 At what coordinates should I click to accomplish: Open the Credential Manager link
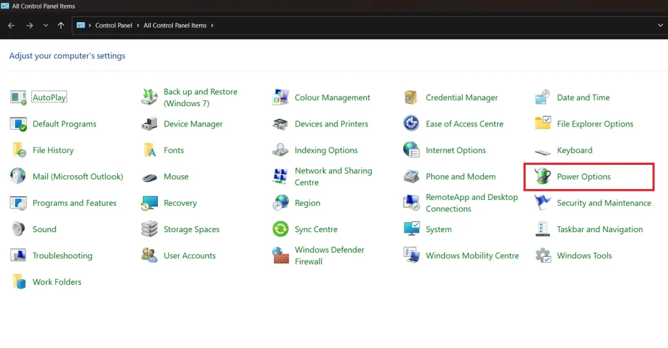coord(462,97)
